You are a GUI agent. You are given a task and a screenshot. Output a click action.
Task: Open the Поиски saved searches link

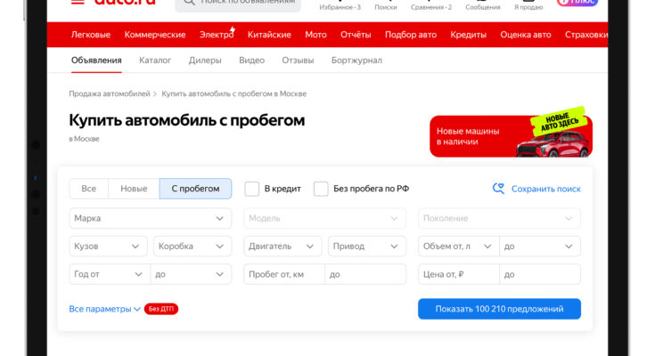pyautogui.click(x=386, y=6)
